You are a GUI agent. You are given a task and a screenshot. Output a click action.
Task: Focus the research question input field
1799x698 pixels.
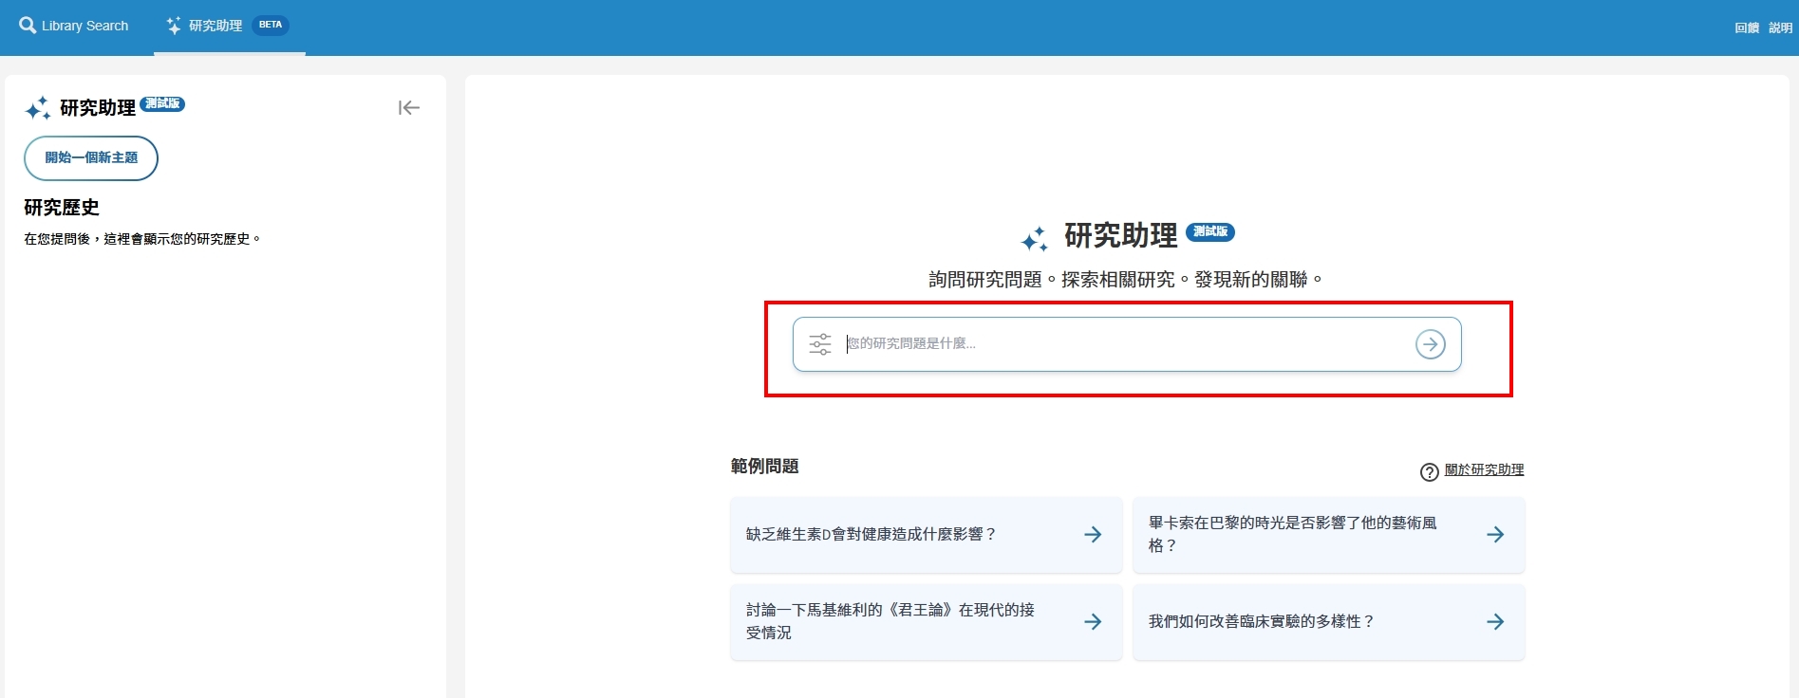(x=1120, y=344)
